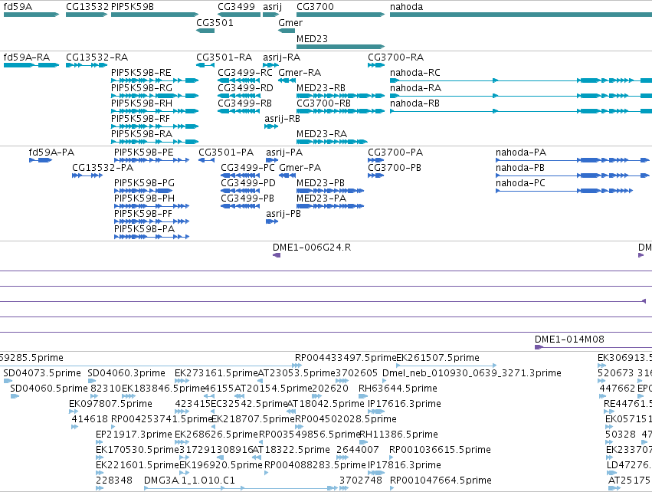The height and width of the screenshot is (492, 652).
Task: Select the CG3501 gene label
Action: [x=215, y=23]
